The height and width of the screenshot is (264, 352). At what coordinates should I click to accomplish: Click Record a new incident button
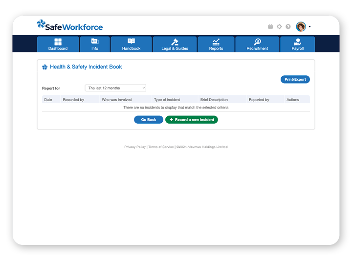pyautogui.click(x=192, y=119)
